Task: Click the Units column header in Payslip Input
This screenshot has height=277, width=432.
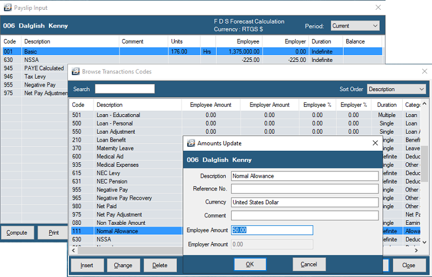Action: coord(184,41)
